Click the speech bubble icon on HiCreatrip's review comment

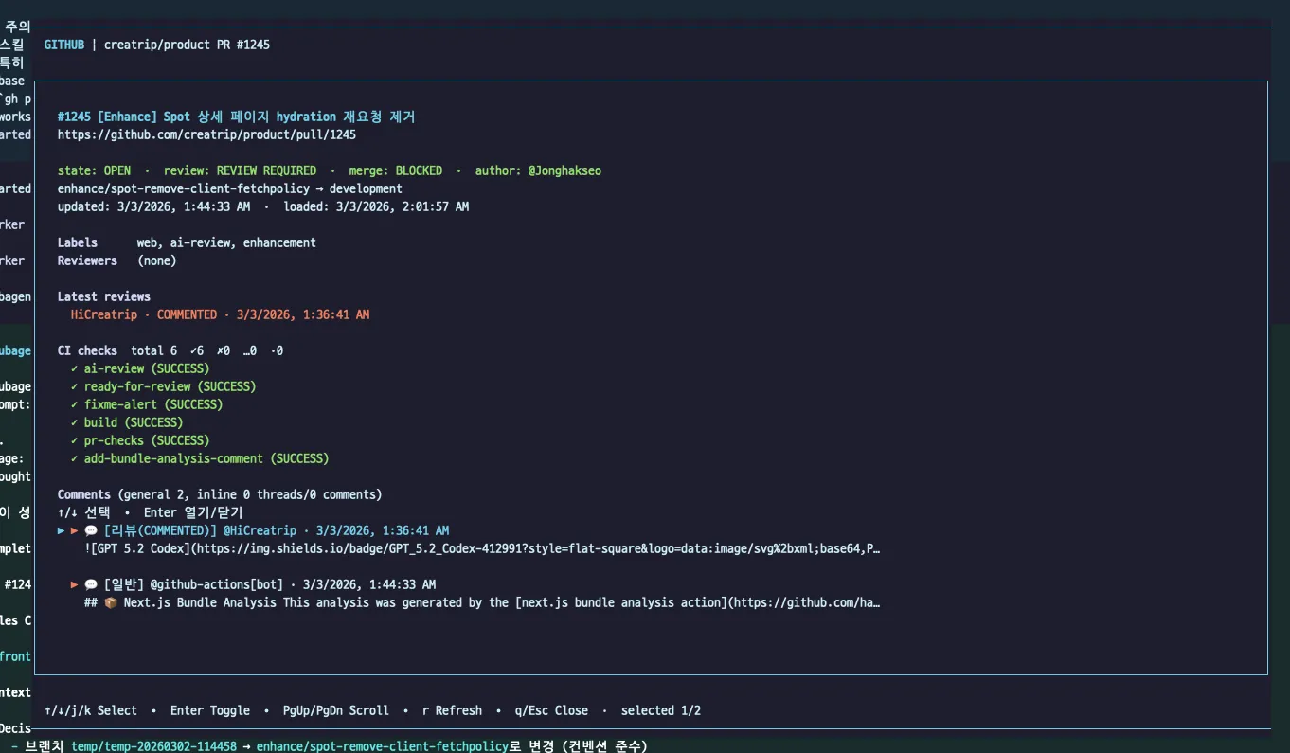[89, 530]
